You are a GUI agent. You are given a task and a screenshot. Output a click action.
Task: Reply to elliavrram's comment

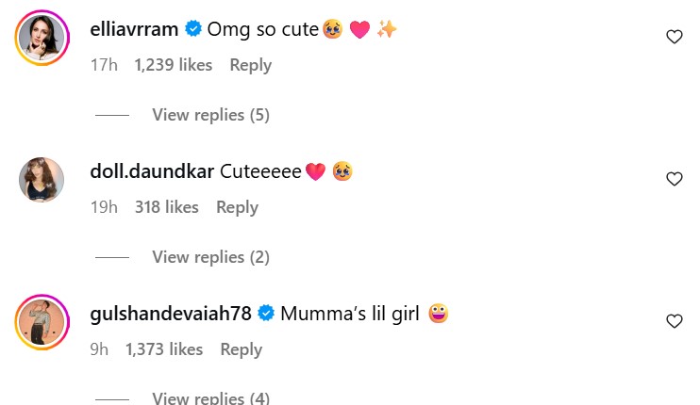(x=250, y=65)
